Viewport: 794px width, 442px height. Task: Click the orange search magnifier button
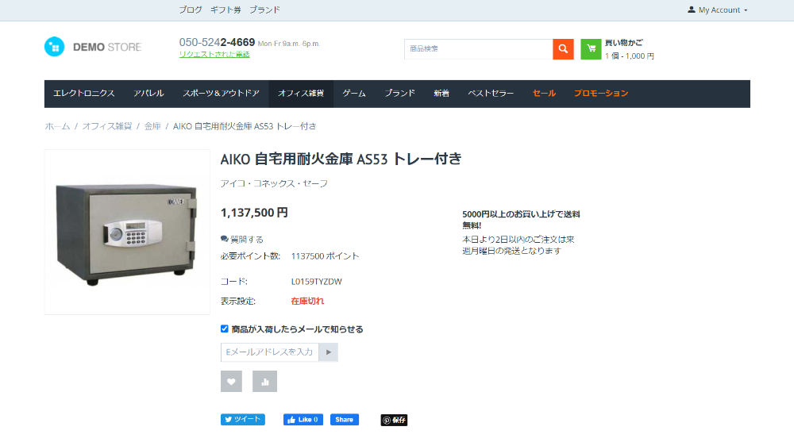click(x=563, y=49)
